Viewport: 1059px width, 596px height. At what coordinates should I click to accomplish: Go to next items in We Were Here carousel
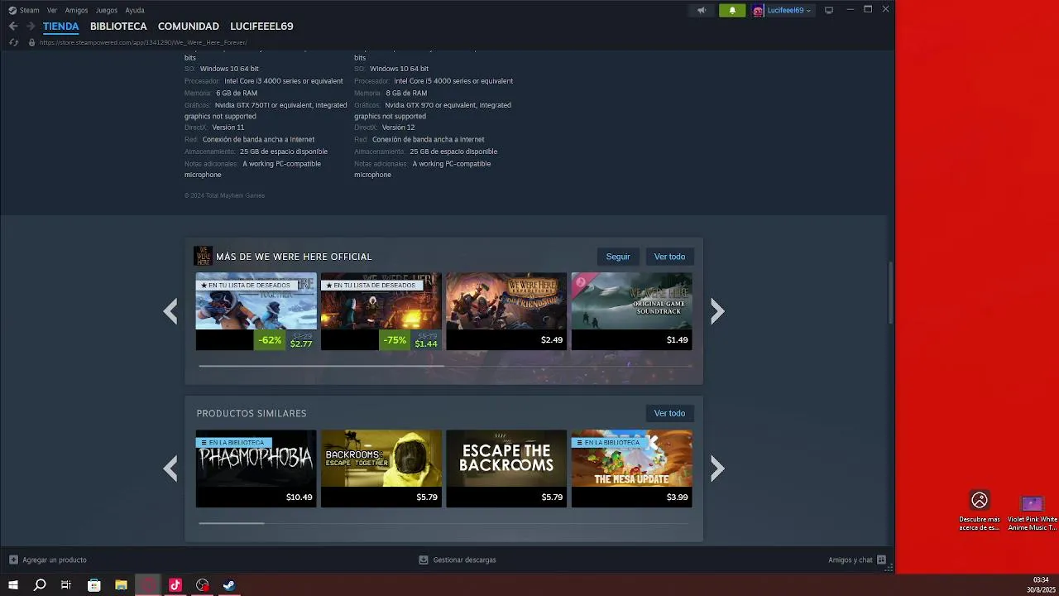(x=717, y=311)
